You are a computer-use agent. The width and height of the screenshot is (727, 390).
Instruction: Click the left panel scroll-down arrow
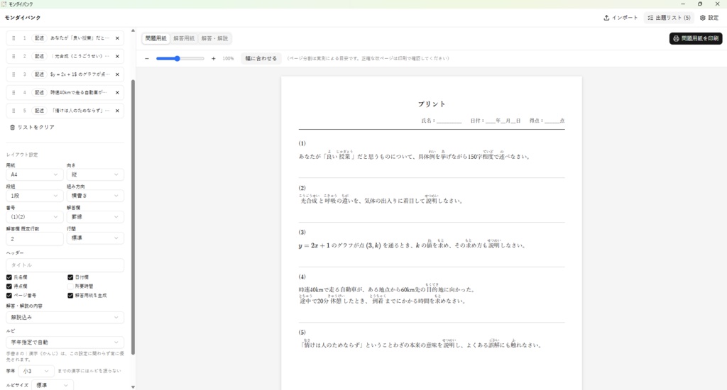point(133,386)
